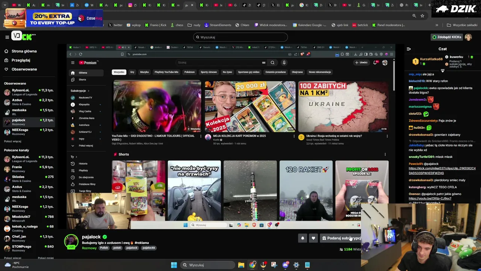481x271 pixels.
Task: Select the Wszystko filter chip on YouTube
Action: point(119,72)
